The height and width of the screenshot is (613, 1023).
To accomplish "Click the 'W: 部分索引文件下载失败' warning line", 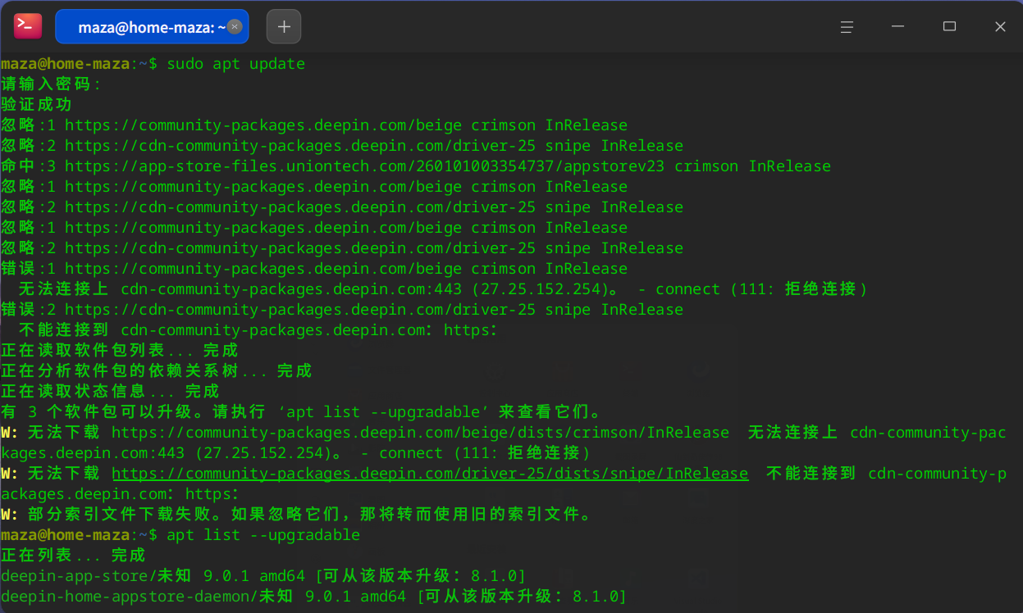I will click(x=297, y=515).
